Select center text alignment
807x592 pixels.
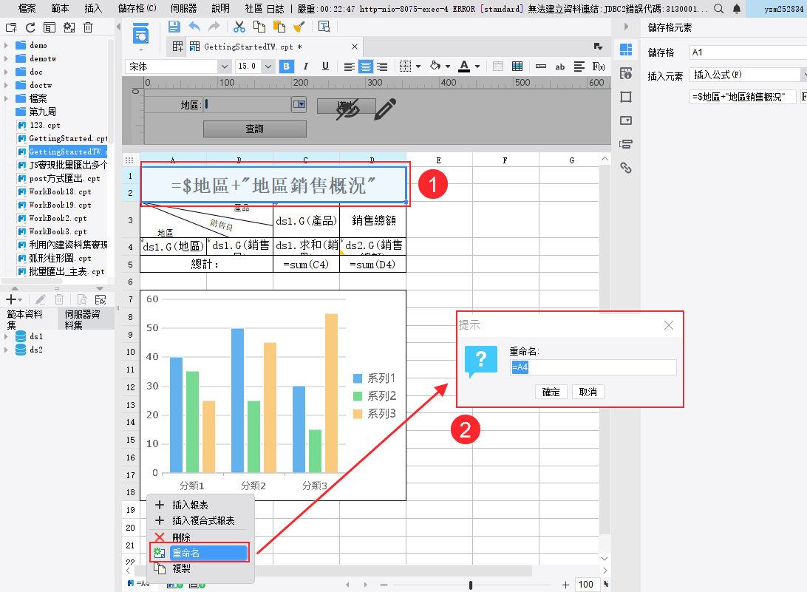tap(365, 67)
